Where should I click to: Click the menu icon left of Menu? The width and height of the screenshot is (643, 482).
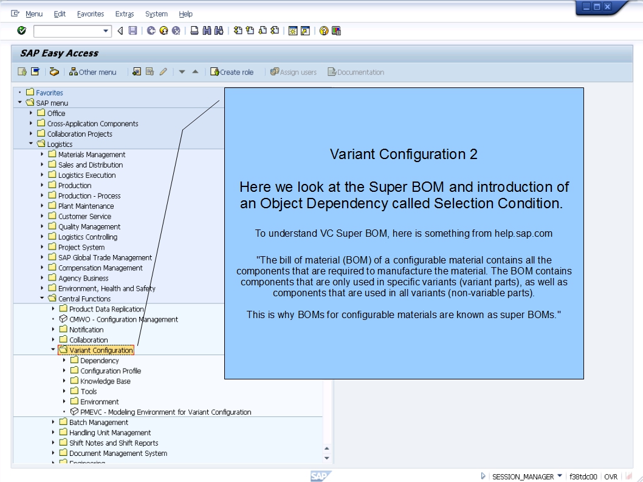pyautogui.click(x=15, y=13)
